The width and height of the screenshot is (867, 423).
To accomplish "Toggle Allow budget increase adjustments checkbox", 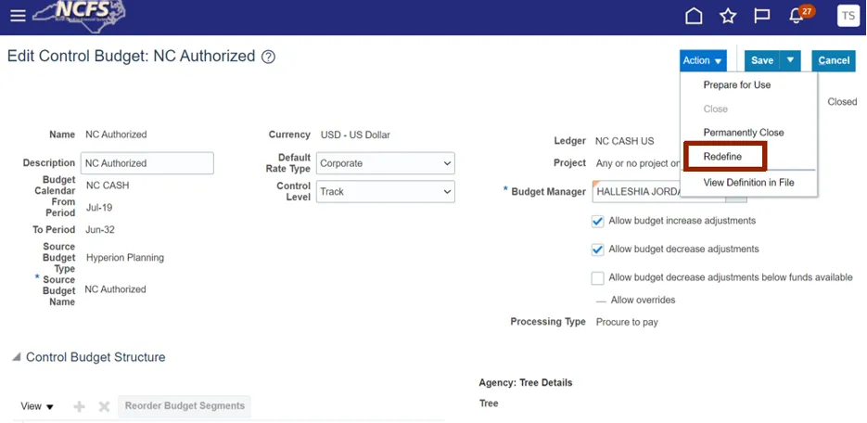I will pyautogui.click(x=597, y=221).
